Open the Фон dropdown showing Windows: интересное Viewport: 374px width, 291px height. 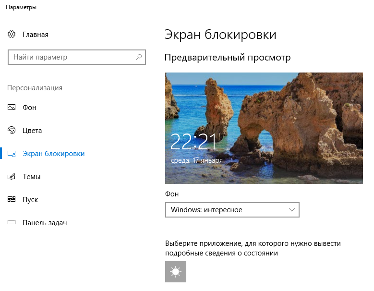[x=232, y=210]
